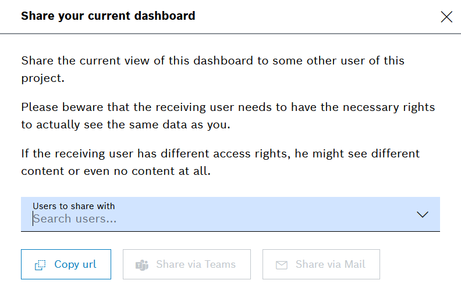The width and height of the screenshot is (461, 298).
Task: Click the envelope mail icon
Action: (x=282, y=265)
